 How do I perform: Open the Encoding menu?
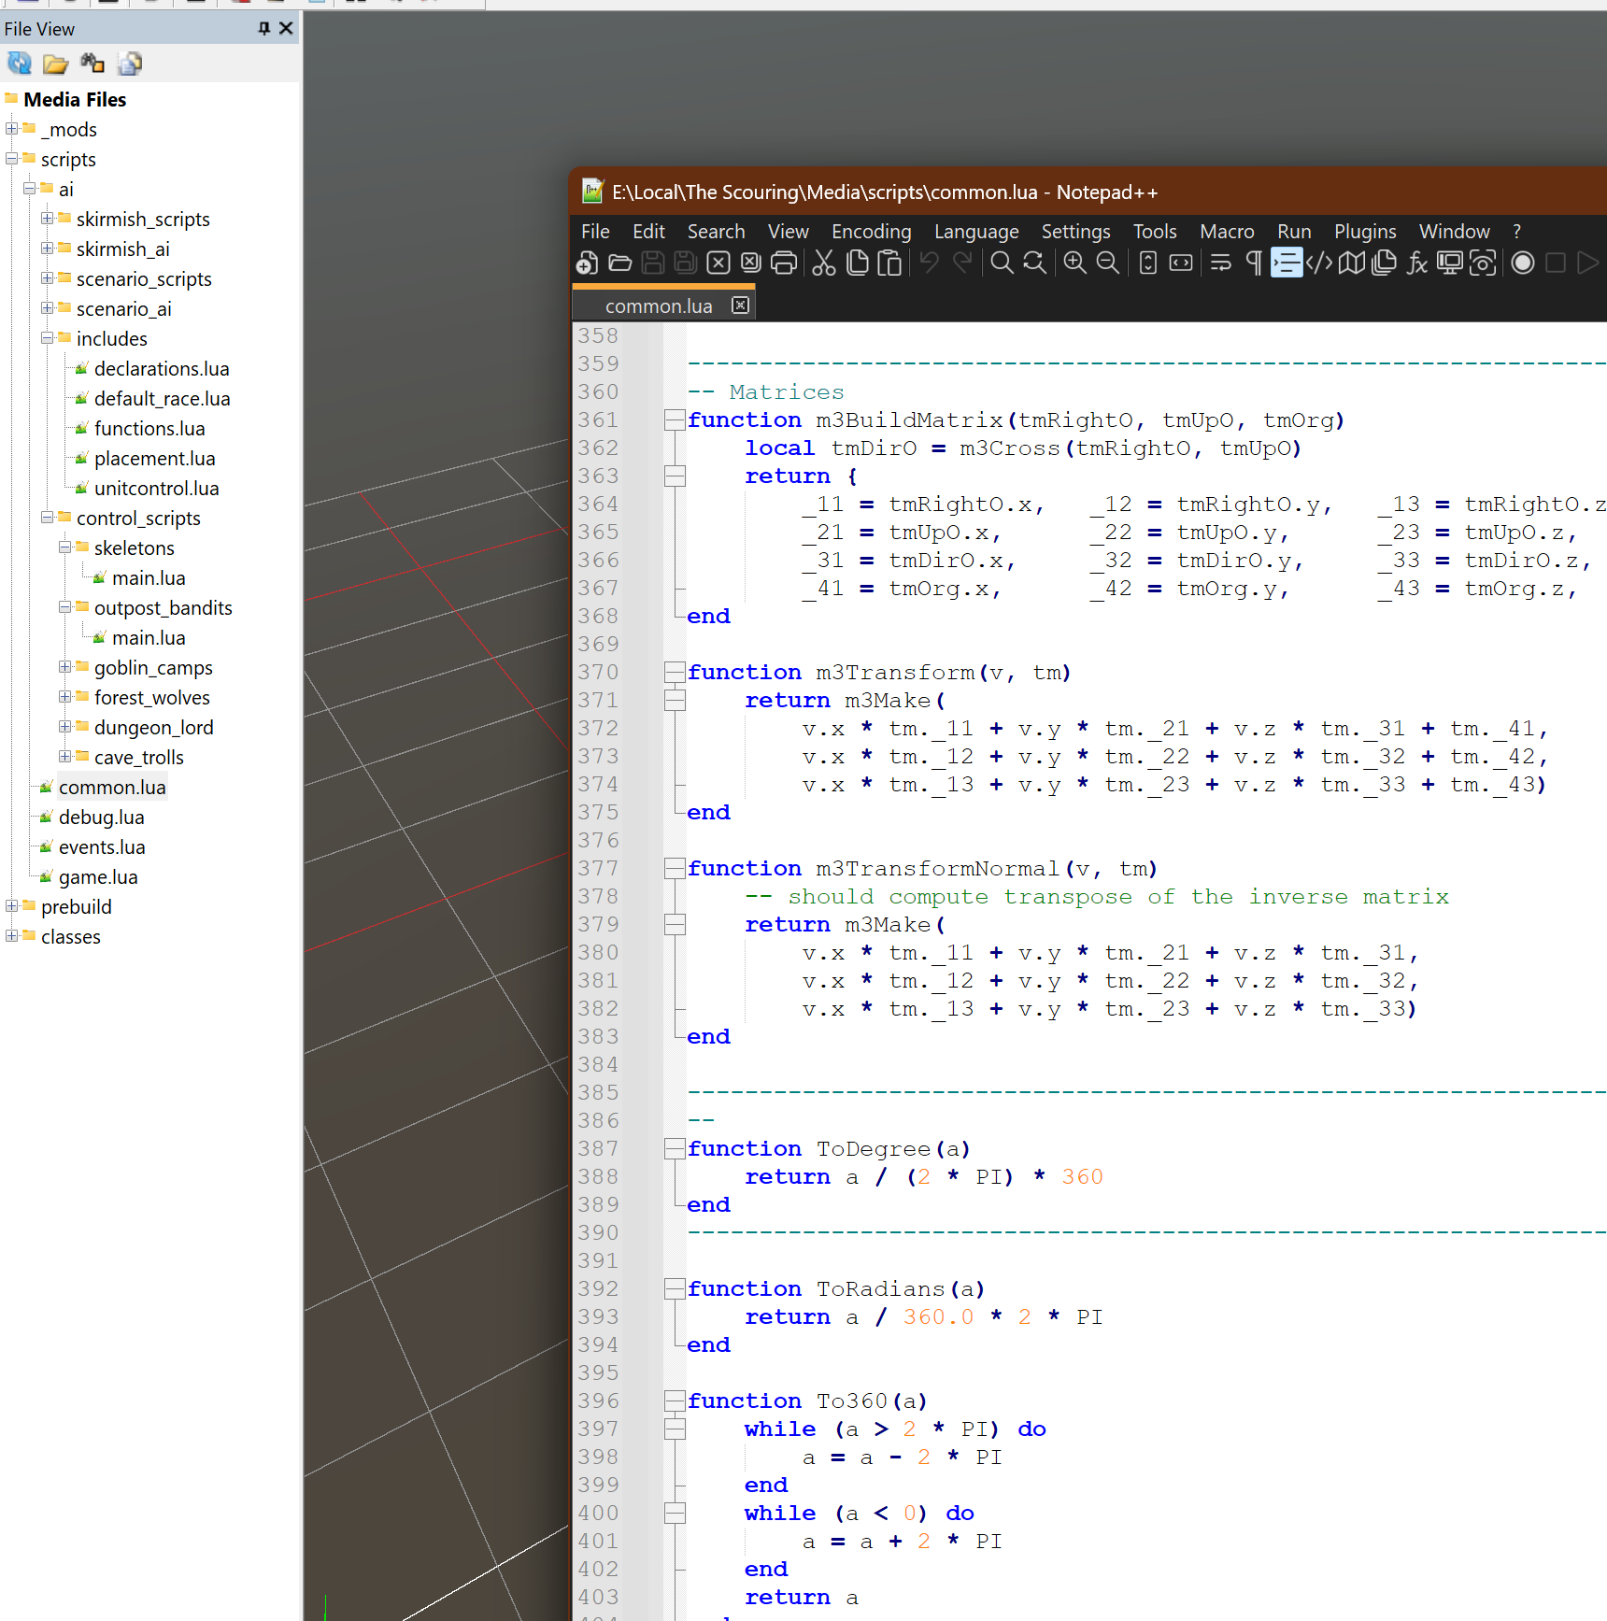(871, 232)
